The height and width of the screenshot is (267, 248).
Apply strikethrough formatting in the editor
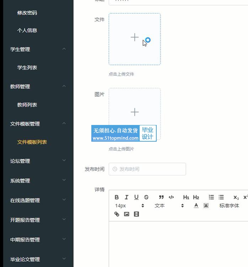click(146, 197)
